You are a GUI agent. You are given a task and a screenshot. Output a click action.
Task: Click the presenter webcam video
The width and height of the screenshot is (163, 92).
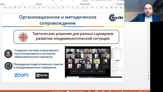[x=144, y=11]
